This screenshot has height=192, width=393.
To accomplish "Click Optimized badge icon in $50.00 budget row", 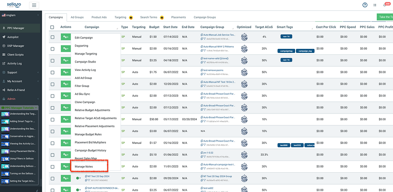I will coord(244,119).
